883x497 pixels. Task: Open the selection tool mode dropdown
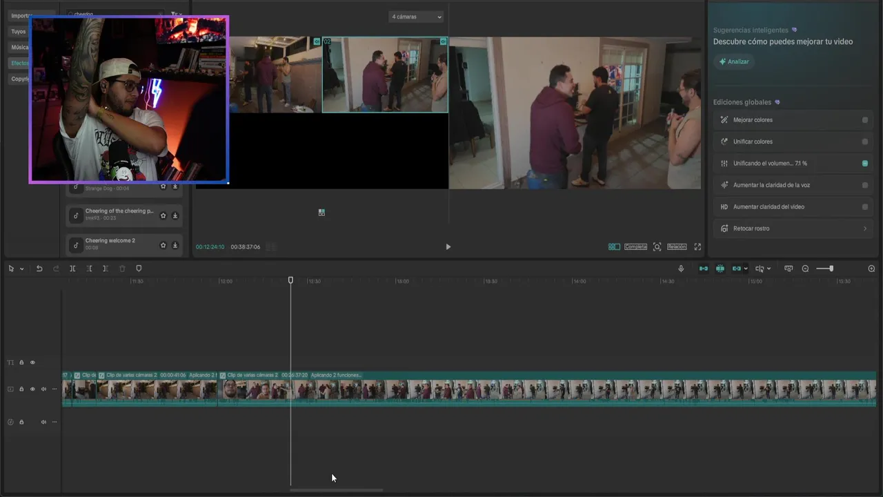(x=21, y=269)
